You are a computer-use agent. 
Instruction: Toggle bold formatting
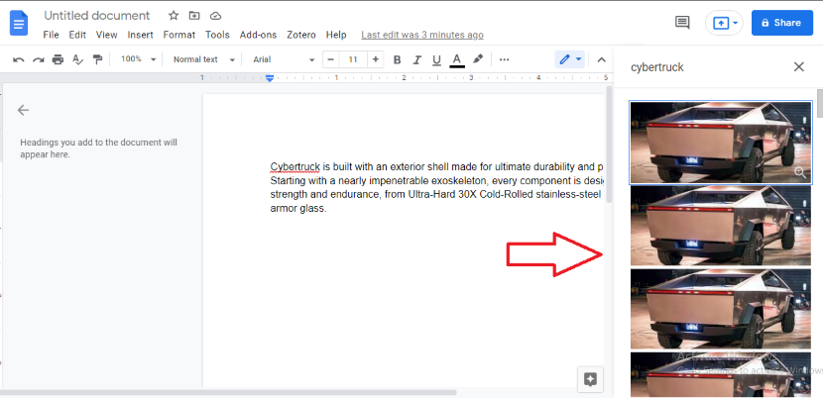pyautogui.click(x=398, y=59)
